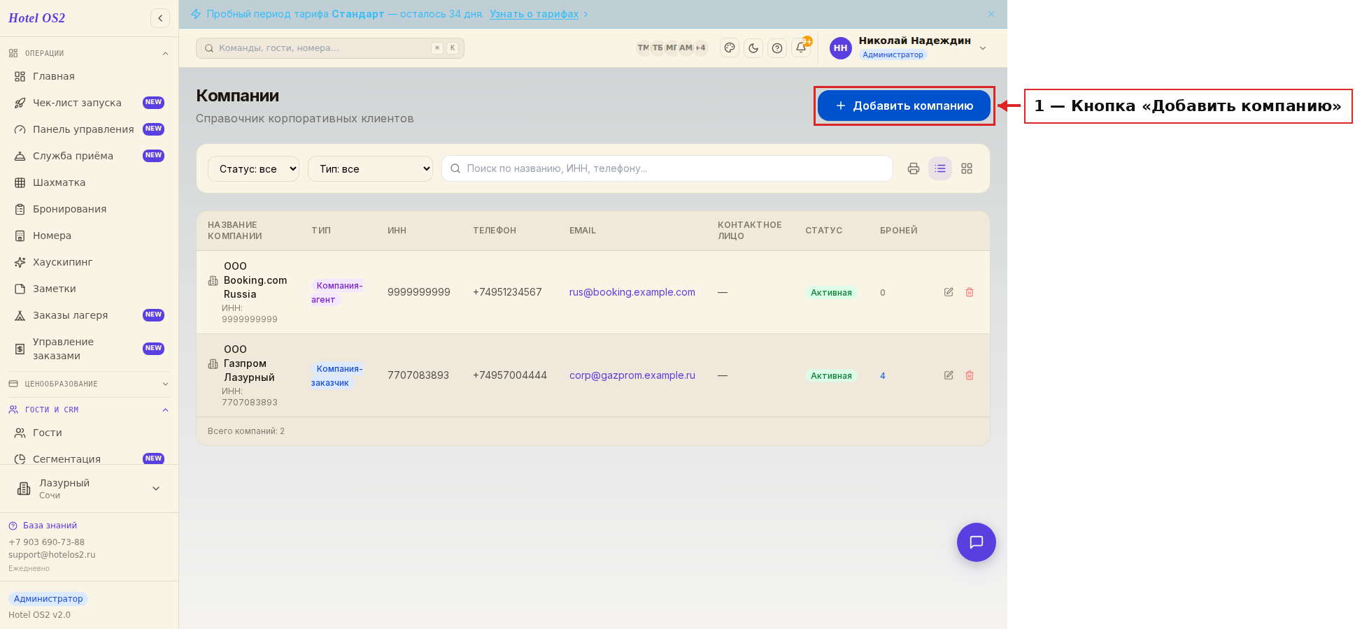Viewport: 1369px width, 629px height.
Task: Open the Статус: все dropdown
Action: click(253, 168)
